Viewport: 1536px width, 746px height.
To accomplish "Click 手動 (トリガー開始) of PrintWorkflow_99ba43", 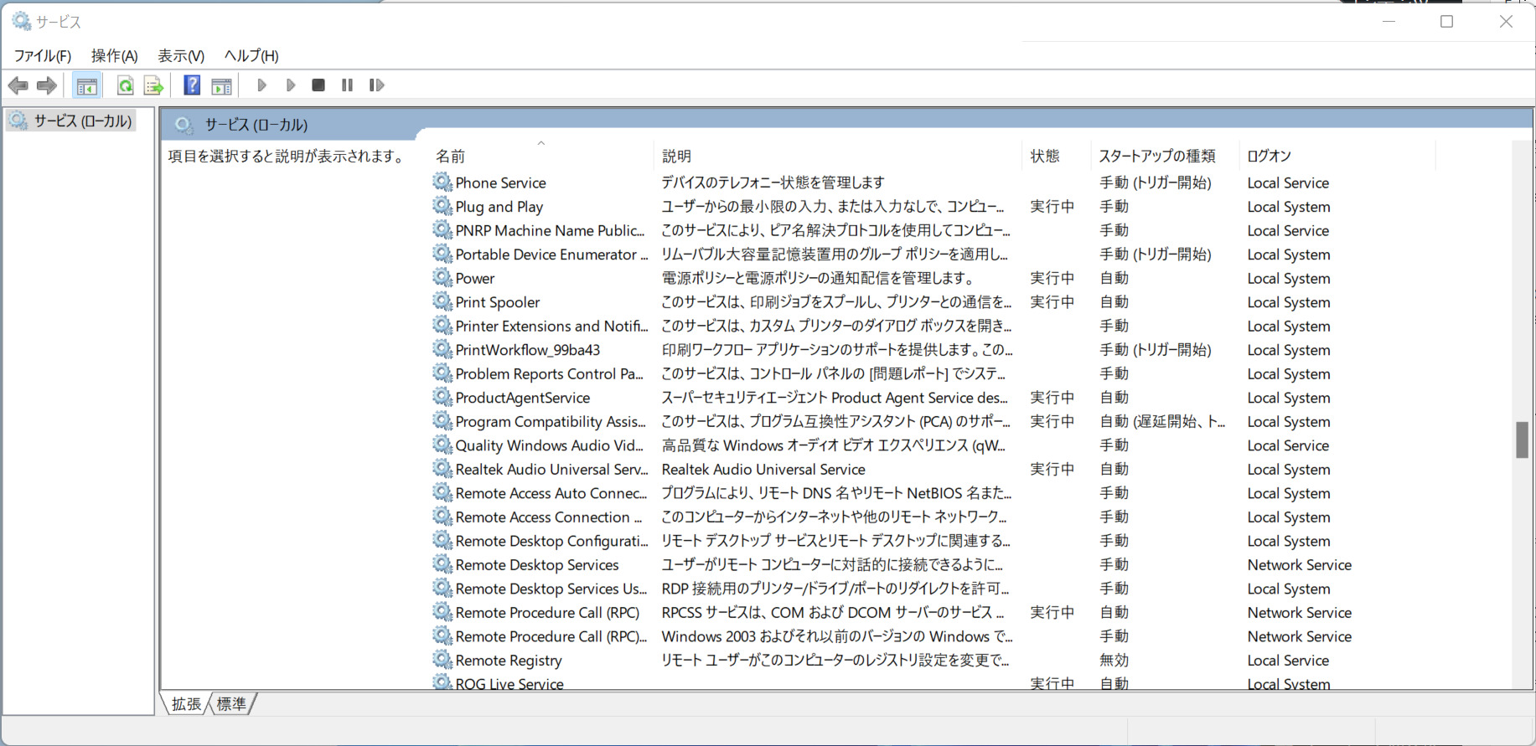I will point(1155,349).
